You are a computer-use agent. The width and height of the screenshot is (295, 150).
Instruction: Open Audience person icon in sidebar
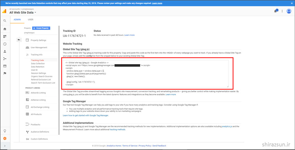5,51
